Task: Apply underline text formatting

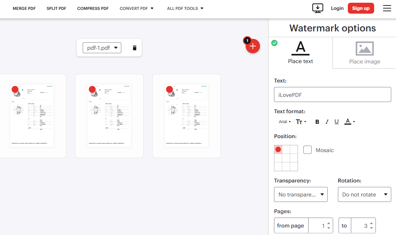Action: click(x=337, y=122)
